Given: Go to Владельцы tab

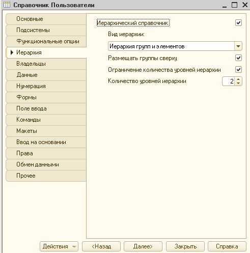Looking at the screenshot, I should pos(46,64).
